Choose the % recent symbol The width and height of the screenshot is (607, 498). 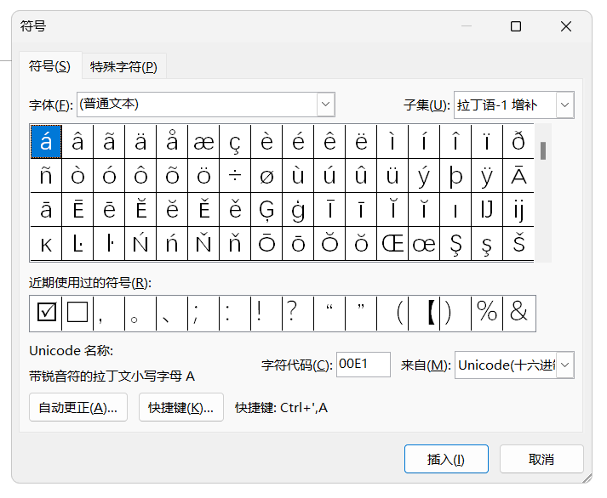coord(487,314)
